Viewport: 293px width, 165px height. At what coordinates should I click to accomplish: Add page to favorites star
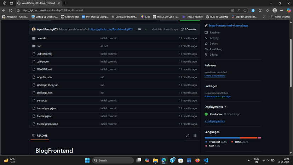pyautogui.click(x=245, y=11)
